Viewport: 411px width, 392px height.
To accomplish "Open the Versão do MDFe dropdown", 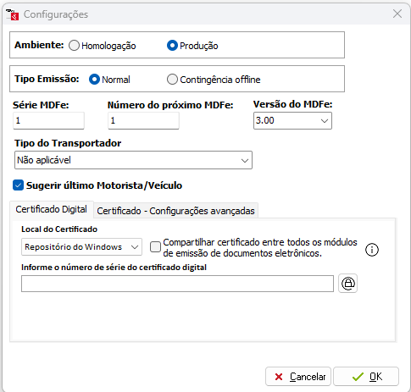I will pos(292,120).
